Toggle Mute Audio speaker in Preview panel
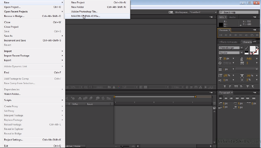This screenshot has height=148, width=261. click(x=247, y=35)
